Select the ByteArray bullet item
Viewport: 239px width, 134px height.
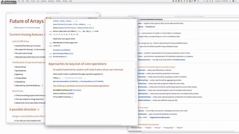(19, 74)
